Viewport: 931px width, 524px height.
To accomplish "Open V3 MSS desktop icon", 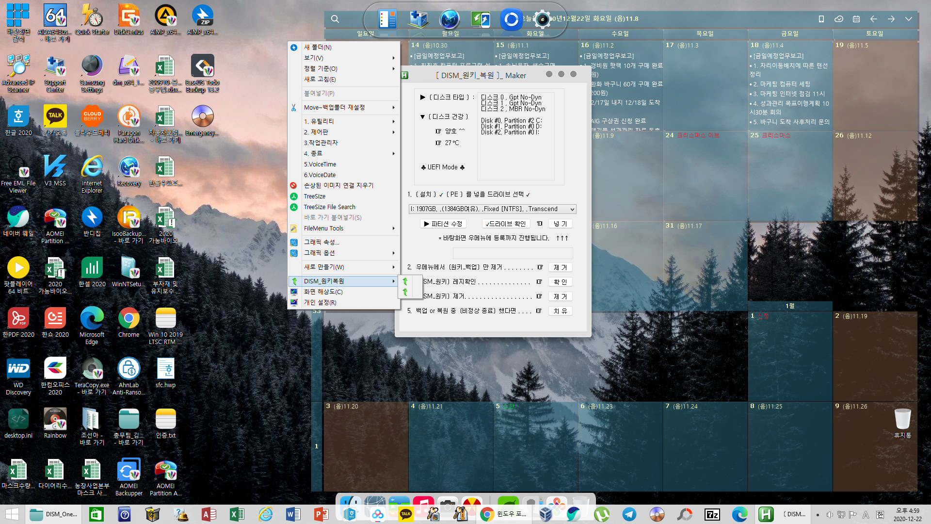I will coord(55,171).
